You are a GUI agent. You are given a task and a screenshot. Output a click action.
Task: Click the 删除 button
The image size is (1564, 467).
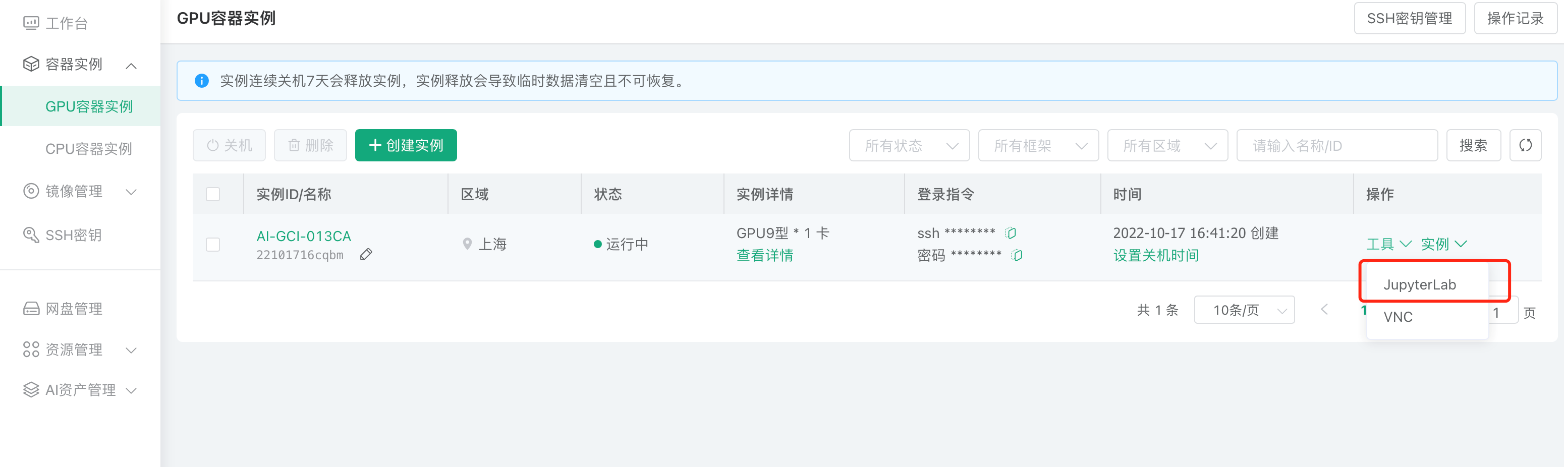pyautogui.click(x=310, y=145)
